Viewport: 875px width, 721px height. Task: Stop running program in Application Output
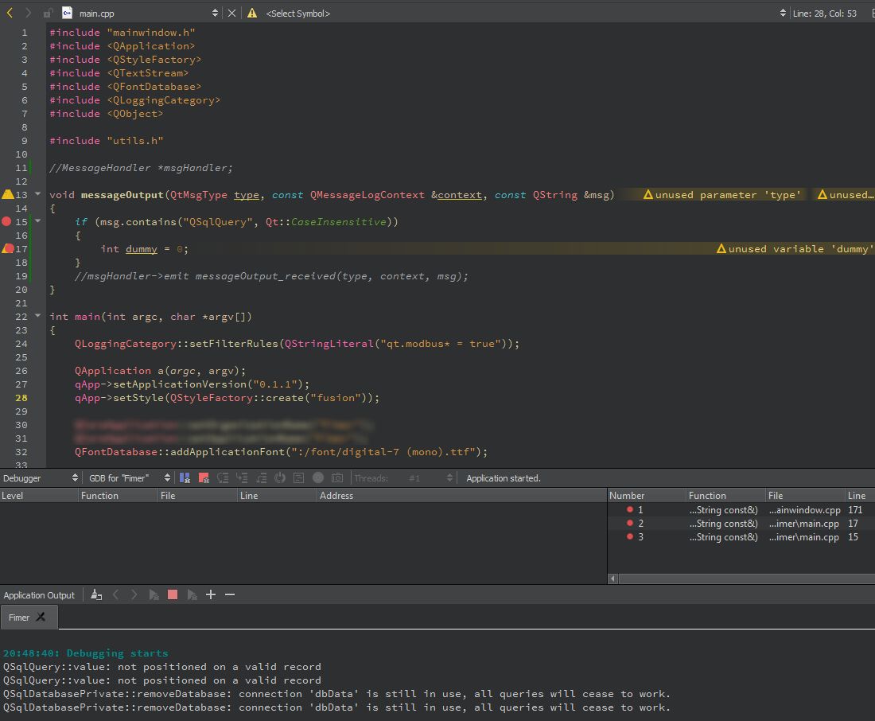[x=173, y=594]
